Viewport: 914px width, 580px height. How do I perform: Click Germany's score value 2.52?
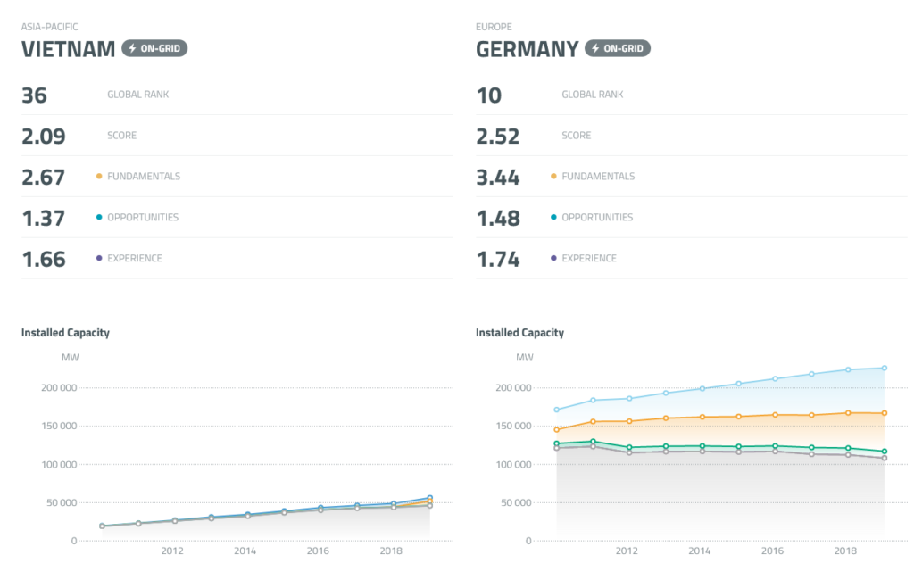coord(498,137)
